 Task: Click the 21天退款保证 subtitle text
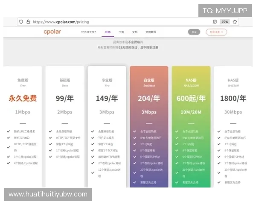point(128,47)
